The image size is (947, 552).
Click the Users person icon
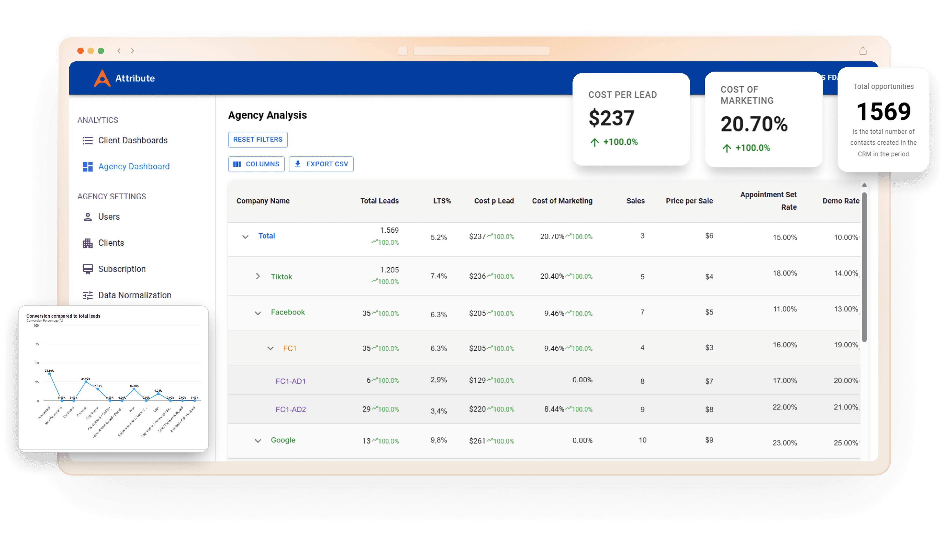point(87,217)
